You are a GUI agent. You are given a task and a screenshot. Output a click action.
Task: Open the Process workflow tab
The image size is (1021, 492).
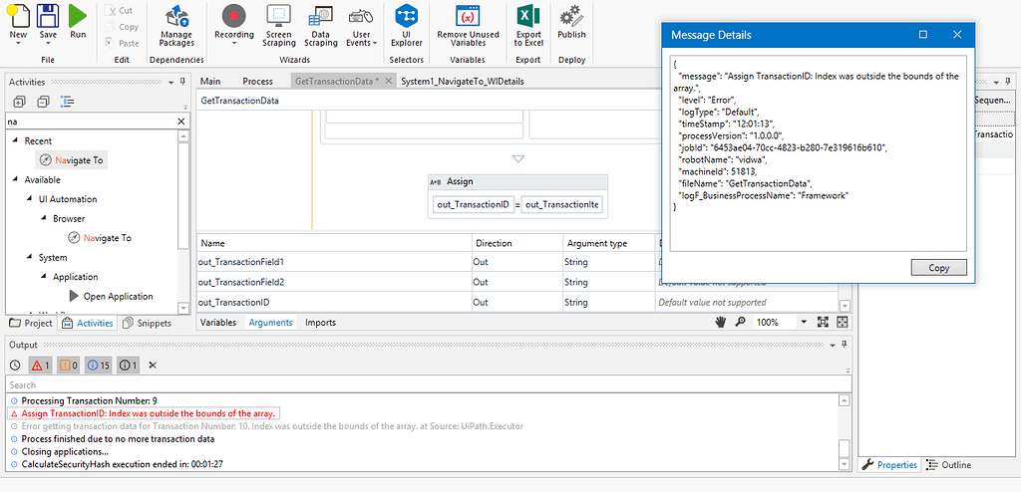pos(257,81)
